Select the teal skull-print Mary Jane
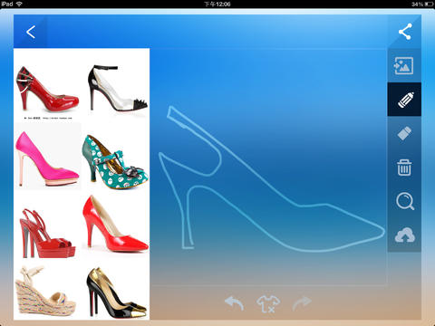This screenshot has width=435, height=326. (x=115, y=161)
